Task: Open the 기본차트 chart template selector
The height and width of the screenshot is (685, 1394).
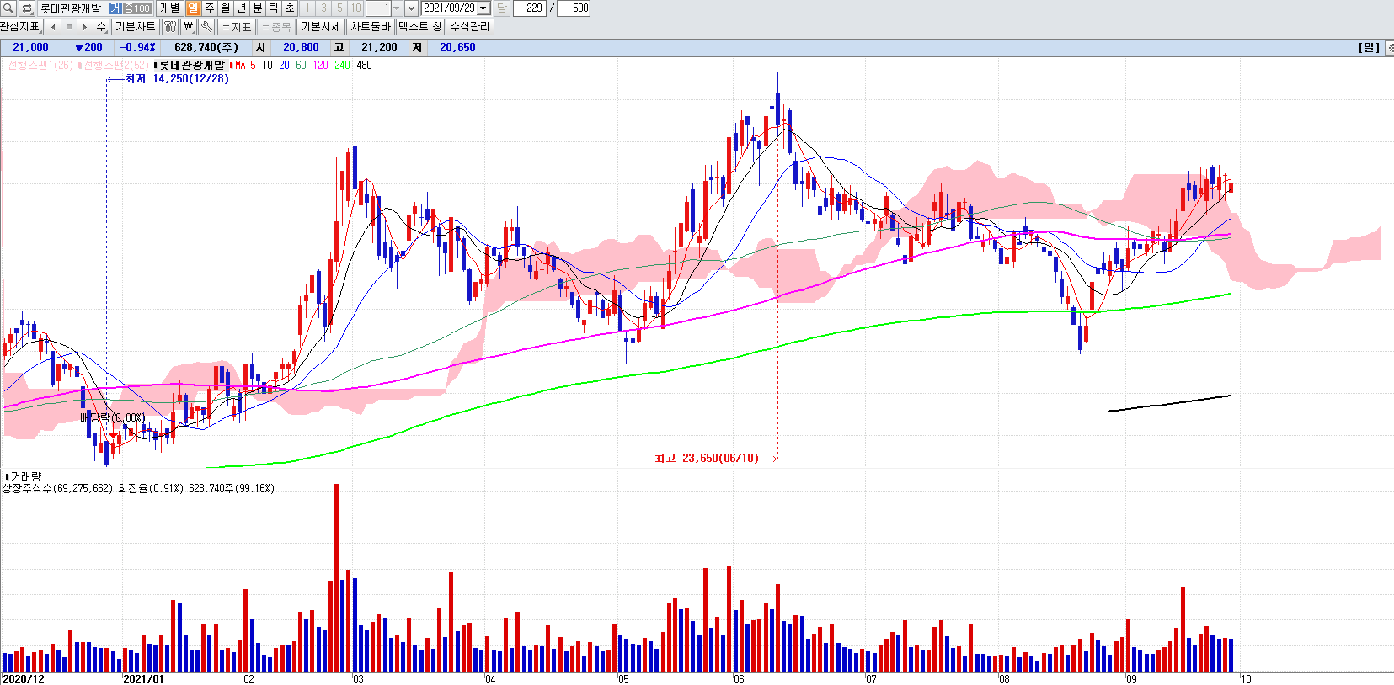Action: click(x=136, y=27)
